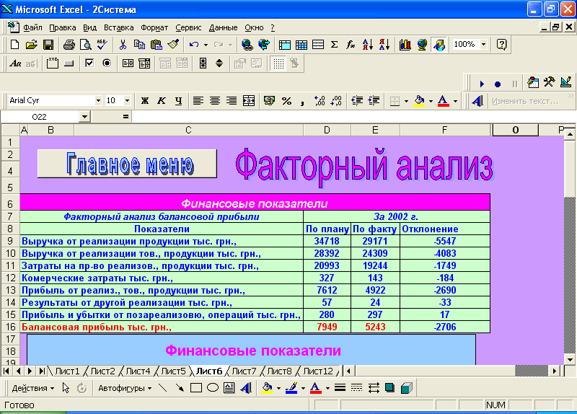Click the yellow Fill Color bucket in formatting bar
This screenshot has height=414, width=577.
pyautogui.click(x=419, y=101)
